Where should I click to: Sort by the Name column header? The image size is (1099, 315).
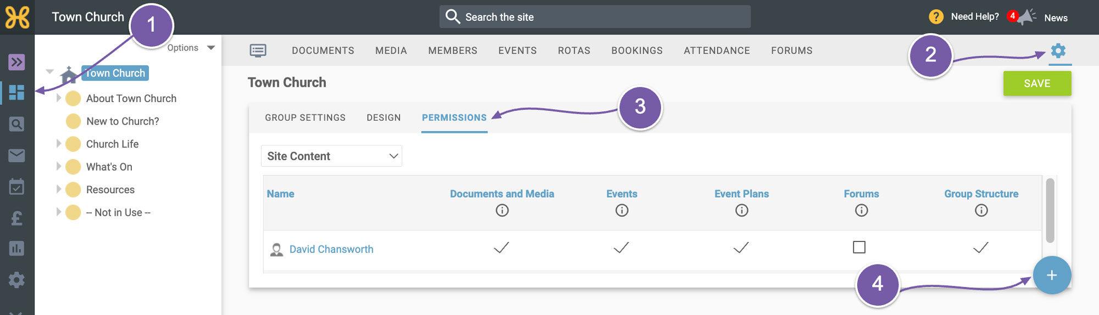click(x=280, y=194)
